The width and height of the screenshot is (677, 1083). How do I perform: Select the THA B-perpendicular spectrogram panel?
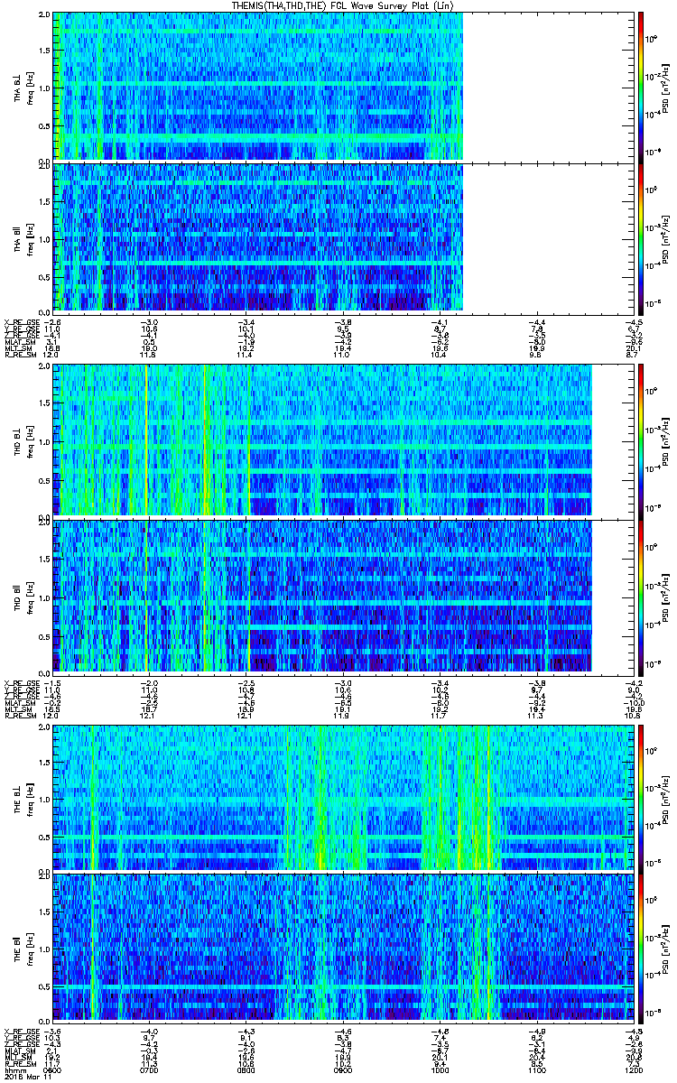pyautogui.click(x=342, y=86)
